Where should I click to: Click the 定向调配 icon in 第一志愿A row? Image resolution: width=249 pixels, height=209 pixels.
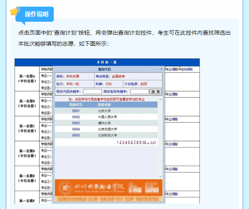click(x=180, y=69)
